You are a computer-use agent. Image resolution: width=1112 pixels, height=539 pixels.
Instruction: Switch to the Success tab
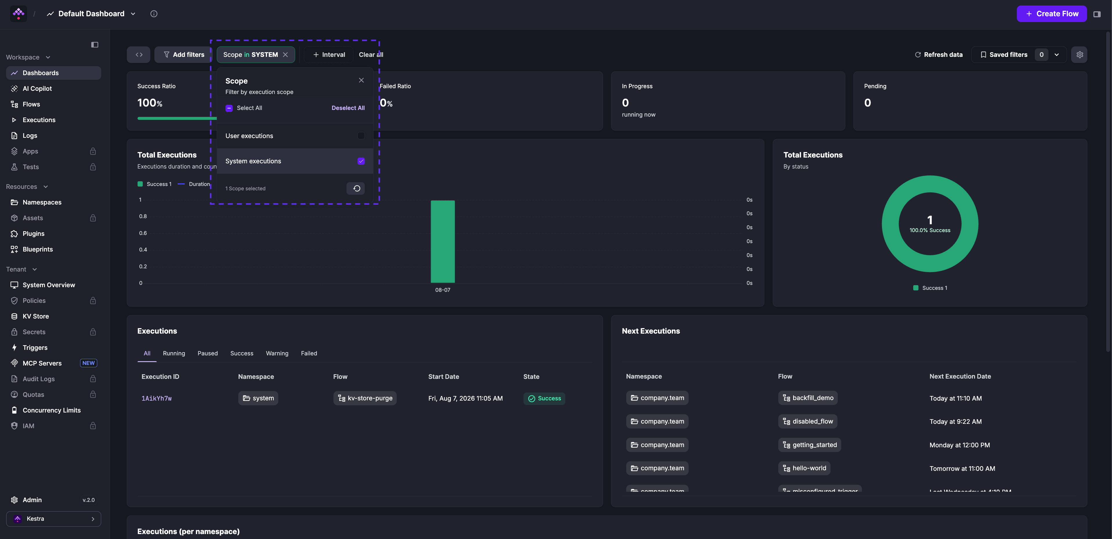click(242, 353)
